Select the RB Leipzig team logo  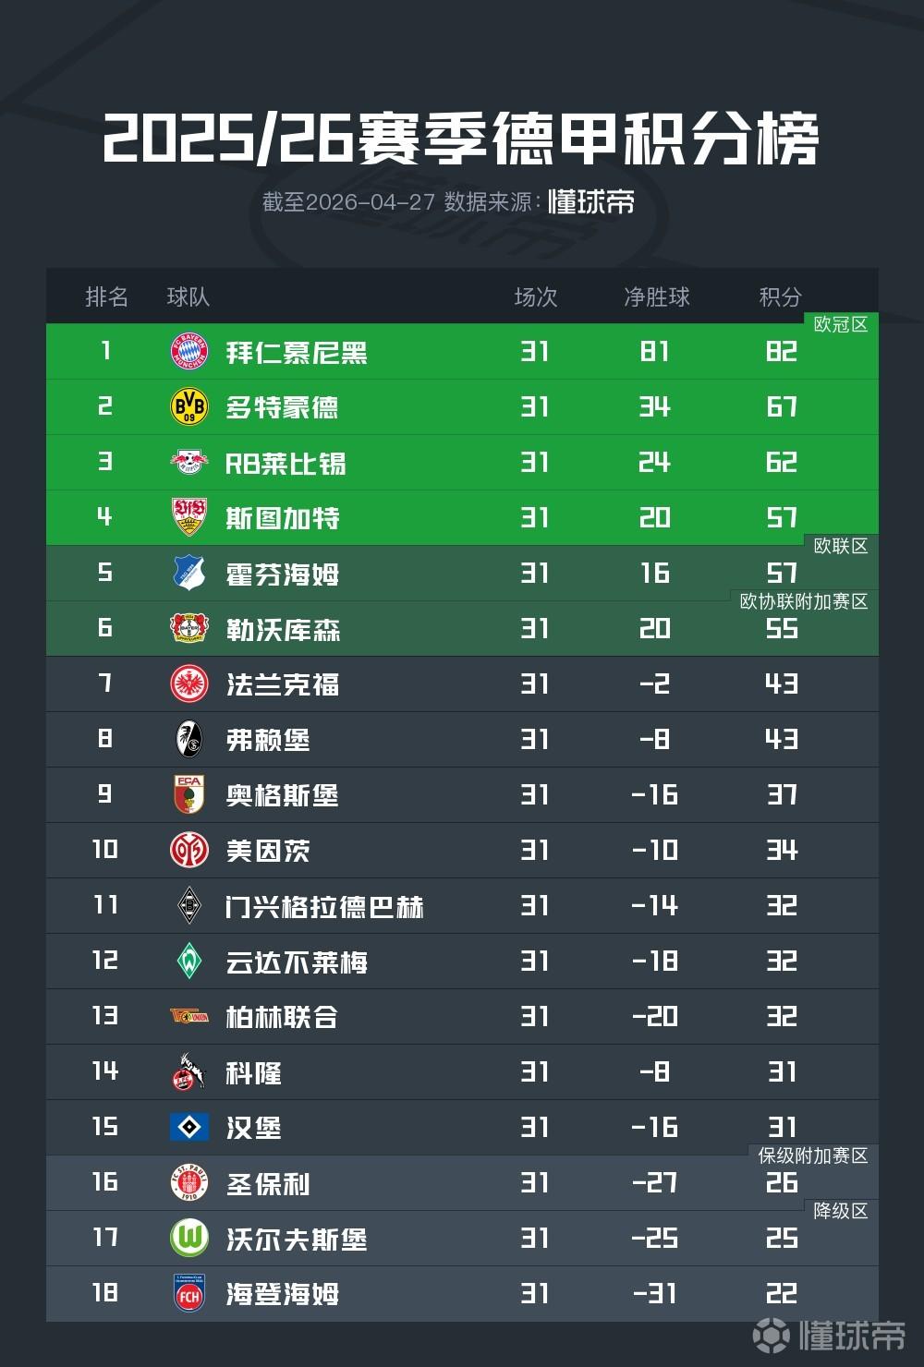pos(189,463)
